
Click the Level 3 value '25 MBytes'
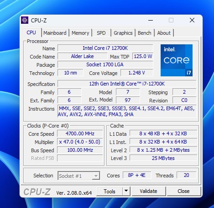point(163,158)
